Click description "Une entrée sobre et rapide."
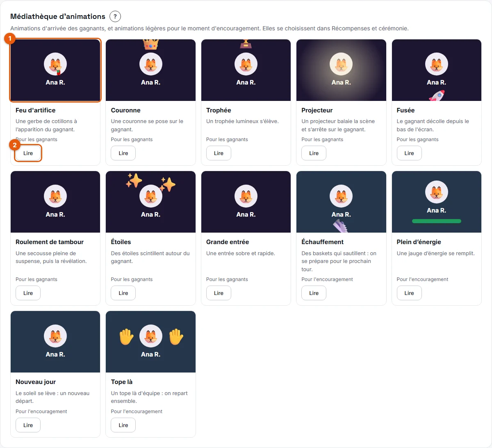 (241, 254)
